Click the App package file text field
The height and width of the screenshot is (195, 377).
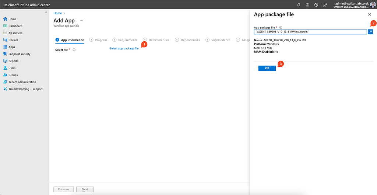[310, 32]
